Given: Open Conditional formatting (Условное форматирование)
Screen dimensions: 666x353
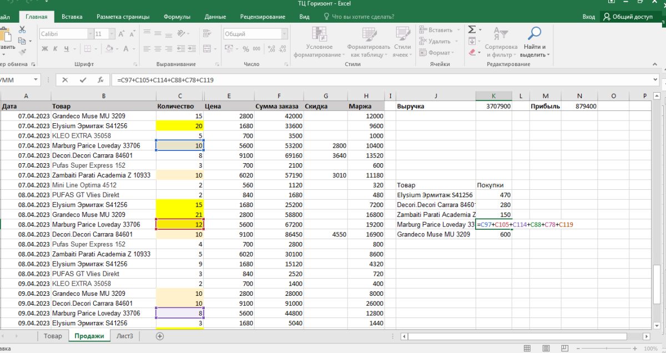Looking at the screenshot, I should click(319, 42).
